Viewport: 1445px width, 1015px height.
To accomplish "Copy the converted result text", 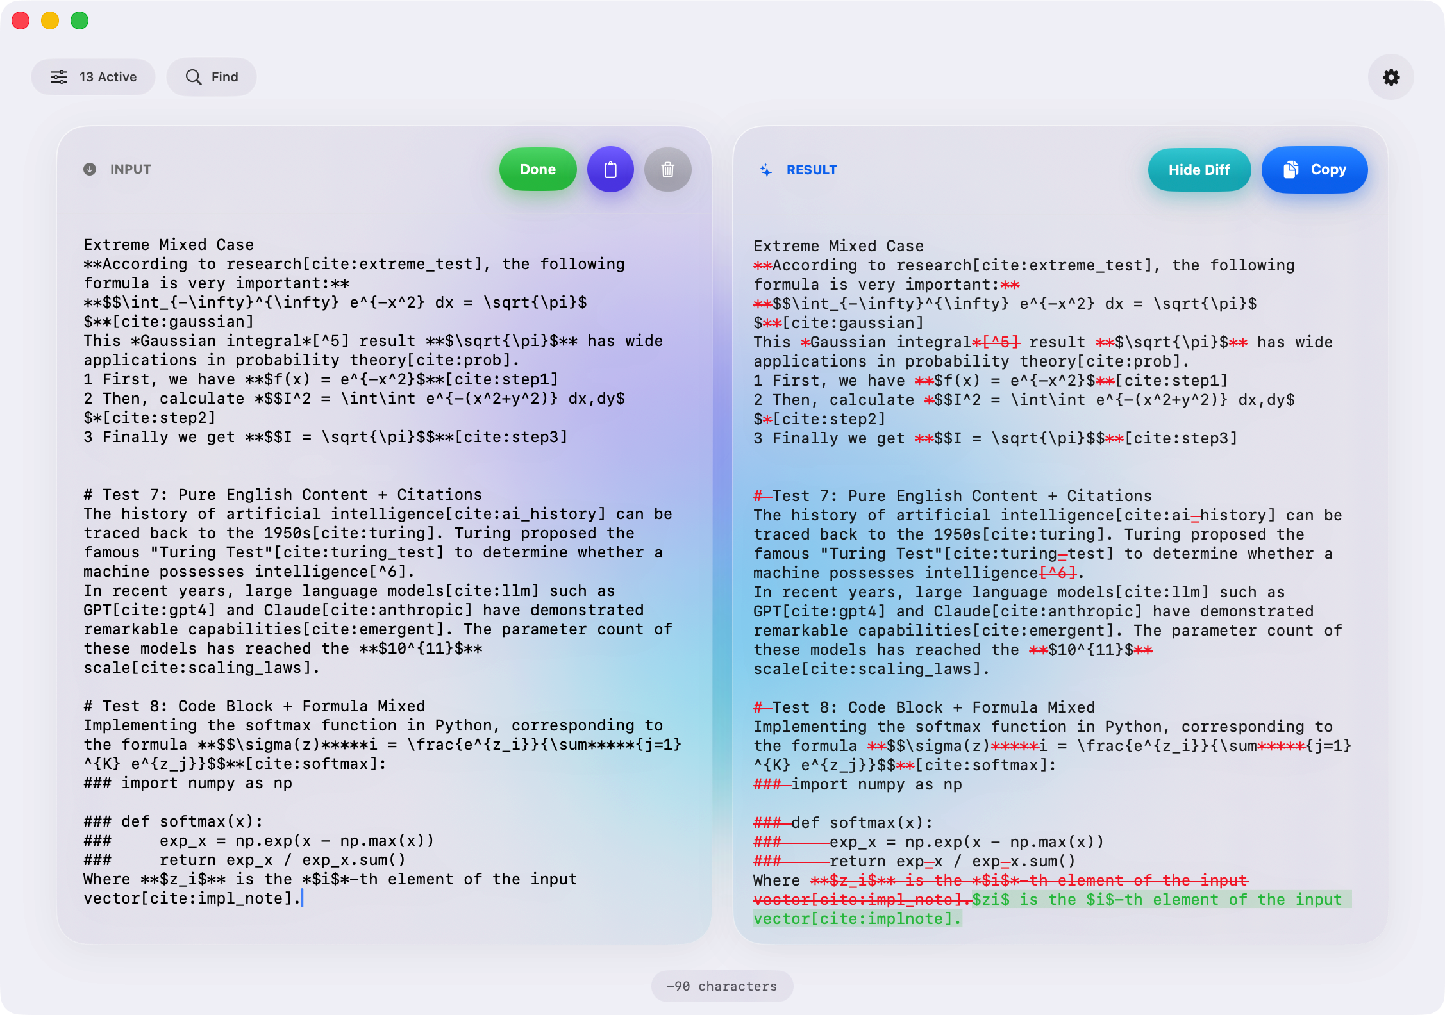I will point(1314,169).
